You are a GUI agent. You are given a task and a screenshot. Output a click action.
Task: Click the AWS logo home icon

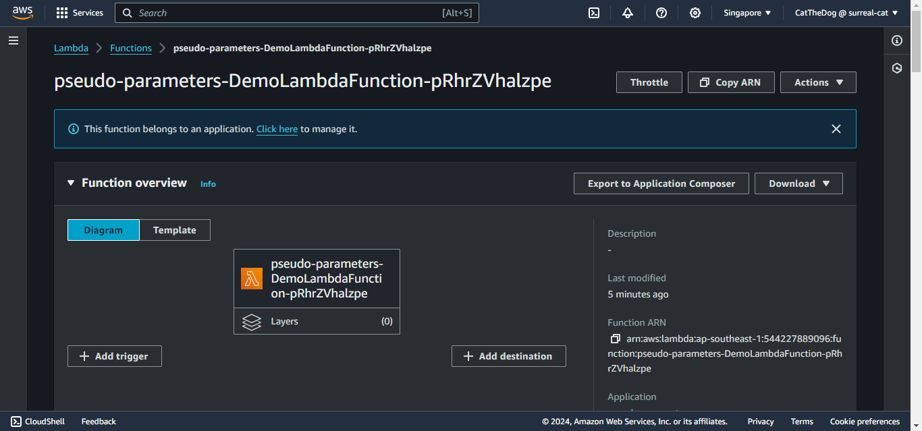click(x=22, y=13)
